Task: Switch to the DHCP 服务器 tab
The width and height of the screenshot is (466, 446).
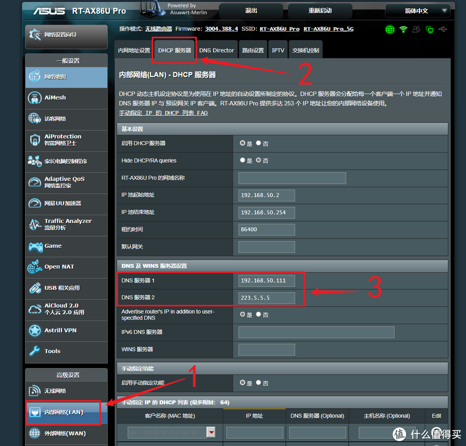Action: coord(174,50)
